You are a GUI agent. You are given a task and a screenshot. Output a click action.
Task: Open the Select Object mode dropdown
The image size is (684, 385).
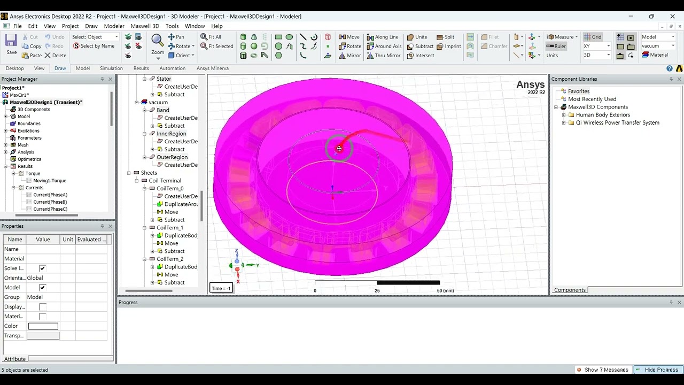click(x=116, y=37)
